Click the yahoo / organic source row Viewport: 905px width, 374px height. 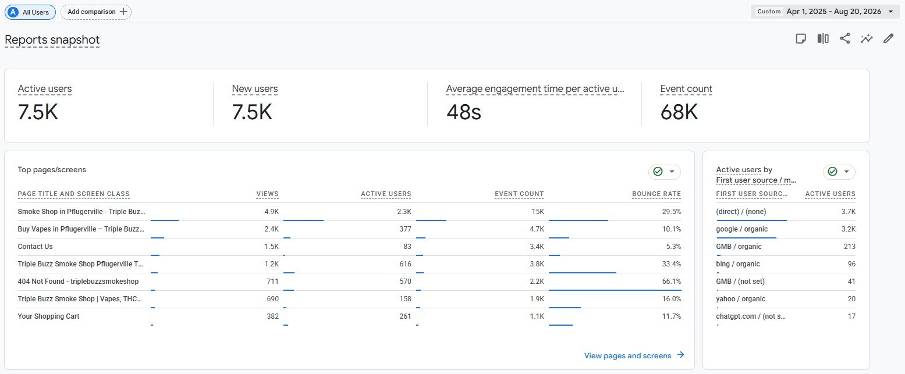tap(786, 299)
